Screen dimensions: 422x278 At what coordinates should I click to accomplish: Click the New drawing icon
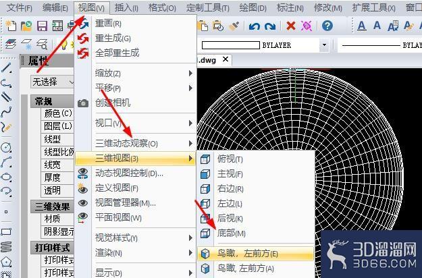point(11,26)
